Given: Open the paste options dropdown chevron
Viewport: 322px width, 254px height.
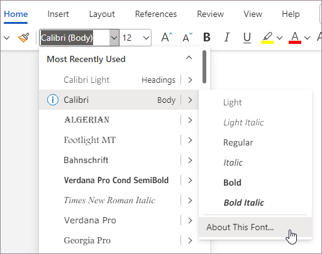Looking at the screenshot, I should click(7, 38).
